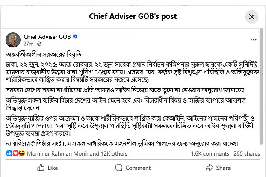Open the Chief Adviser GOB page name
Screen dimensions: 266x177
click(47, 37)
